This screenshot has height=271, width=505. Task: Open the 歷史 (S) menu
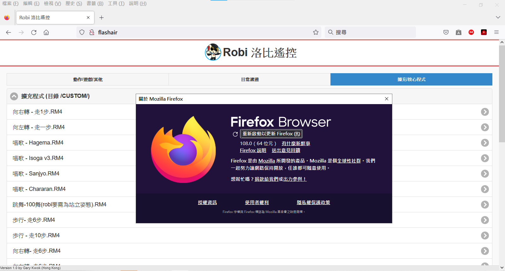coord(74,3)
